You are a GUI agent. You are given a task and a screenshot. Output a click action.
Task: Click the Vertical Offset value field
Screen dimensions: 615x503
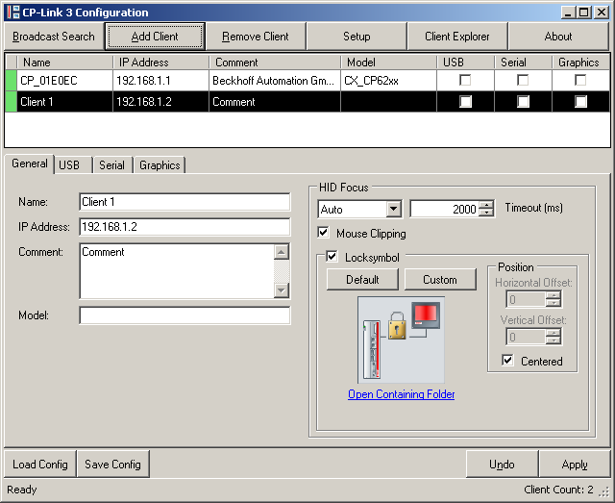click(x=526, y=337)
